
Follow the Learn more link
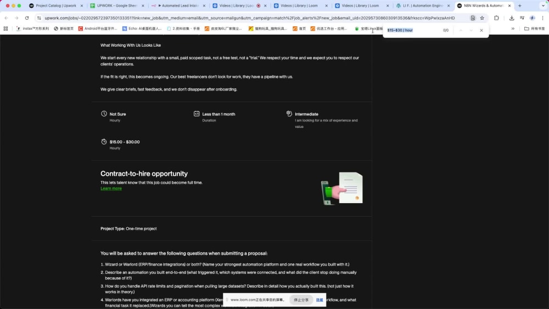click(x=111, y=189)
